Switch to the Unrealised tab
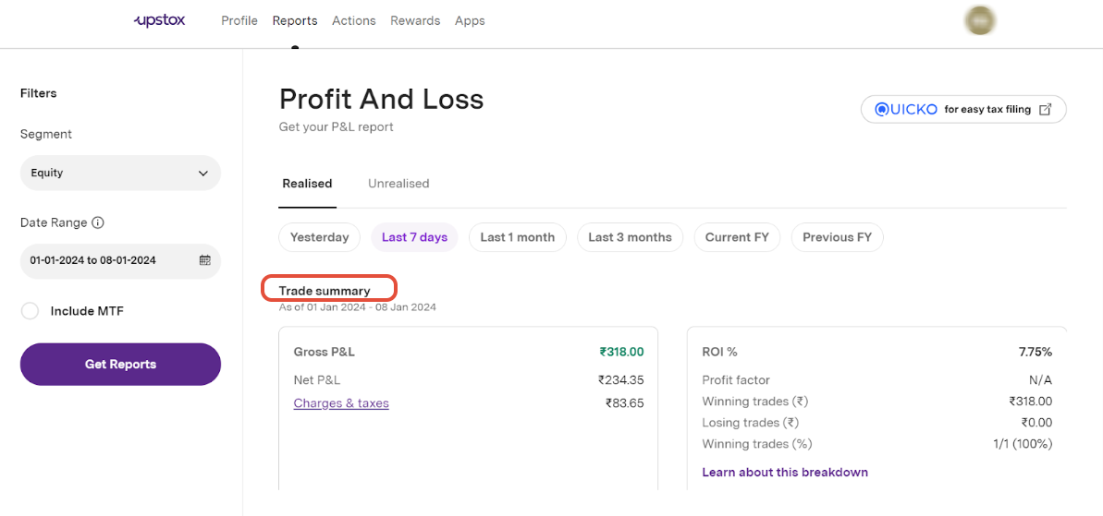The height and width of the screenshot is (516, 1103). (398, 184)
